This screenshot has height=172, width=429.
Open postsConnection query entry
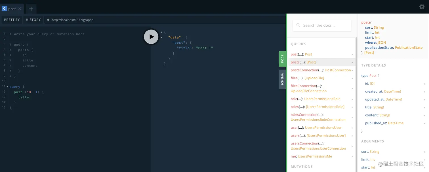point(321,70)
